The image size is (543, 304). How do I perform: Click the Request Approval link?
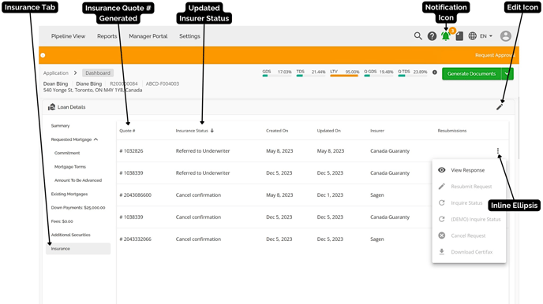click(x=495, y=55)
